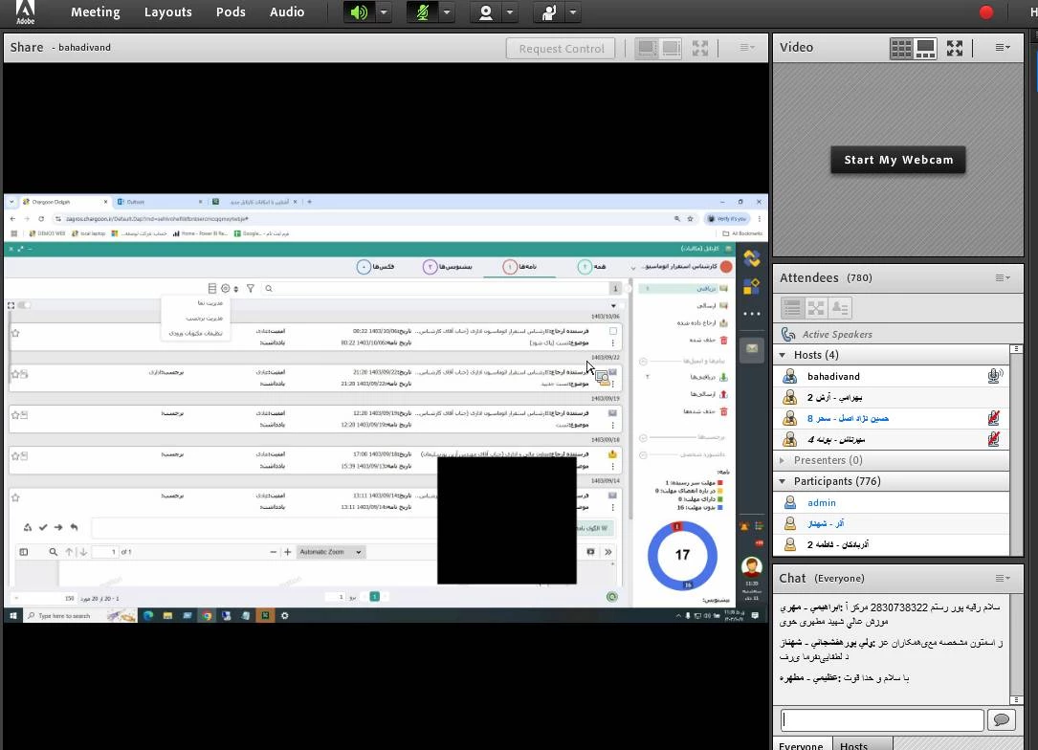Image resolution: width=1038 pixels, height=750 pixels.
Task: Maximize the Video pod with the full screen icon
Action: click(955, 47)
